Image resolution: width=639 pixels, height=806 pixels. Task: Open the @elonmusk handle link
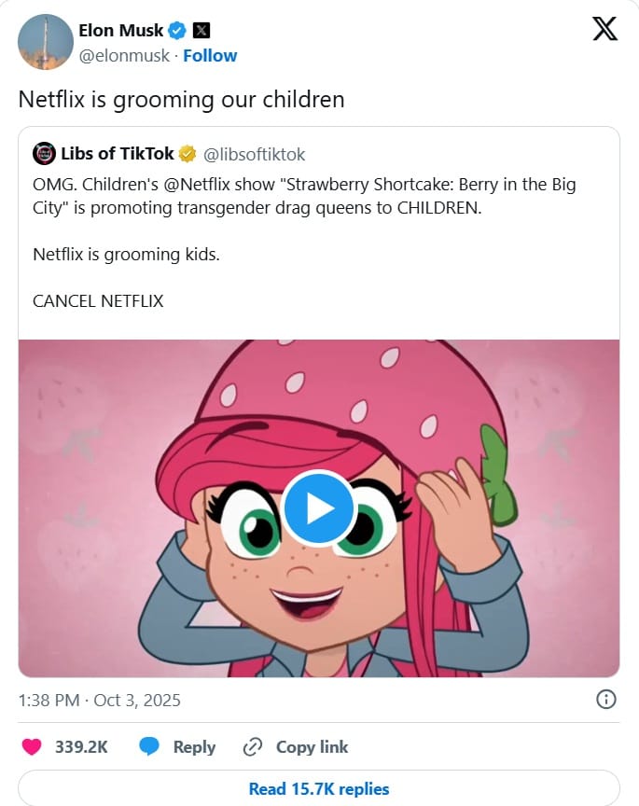click(x=124, y=56)
